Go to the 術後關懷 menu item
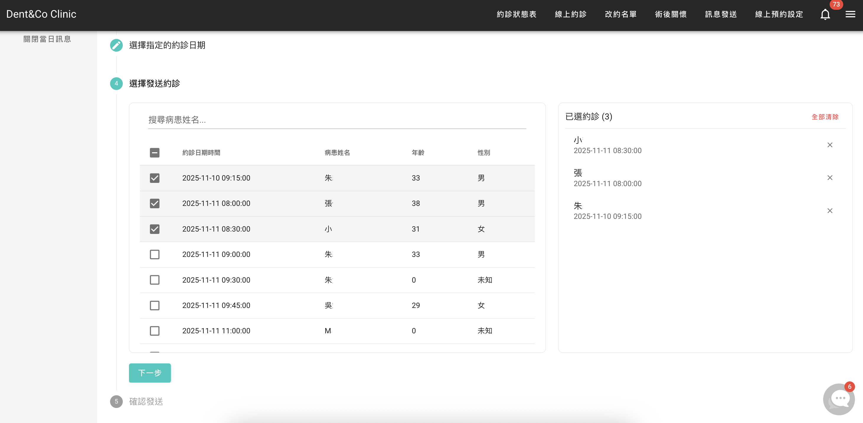 click(x=671, y=14)
